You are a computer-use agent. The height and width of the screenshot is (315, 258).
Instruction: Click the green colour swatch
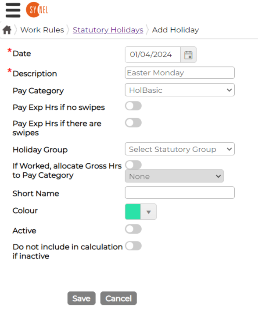133,212
